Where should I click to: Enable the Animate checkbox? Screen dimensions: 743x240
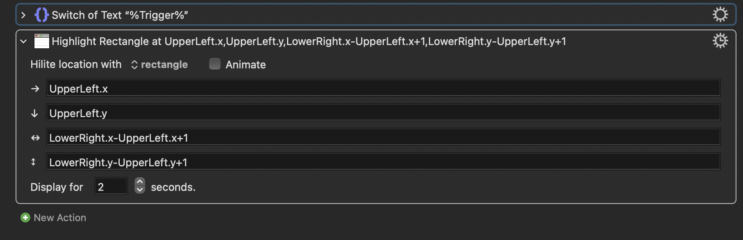tap(215, 64)
